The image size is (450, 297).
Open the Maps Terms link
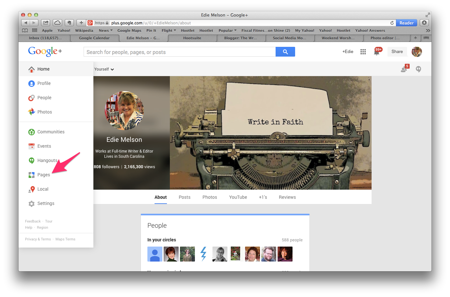coord(65,239)
